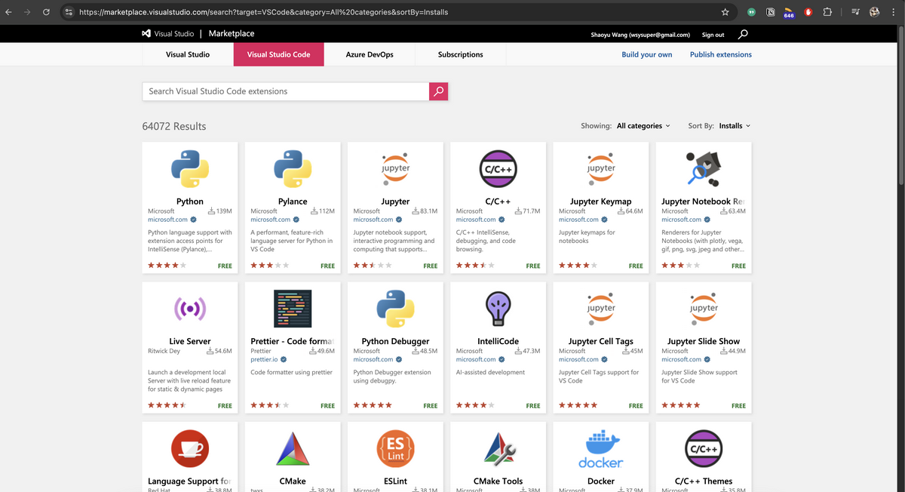Open the Notion extension icon

coord(771,12)
